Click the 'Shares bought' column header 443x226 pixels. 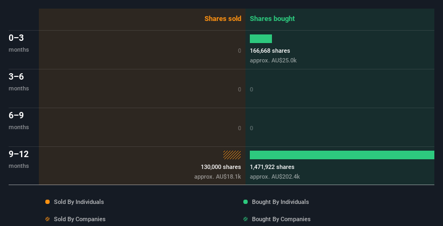coord(272,19)
